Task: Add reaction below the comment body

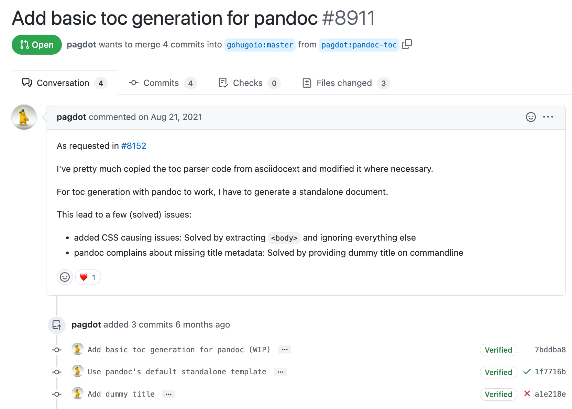Action: pos(65,277)
